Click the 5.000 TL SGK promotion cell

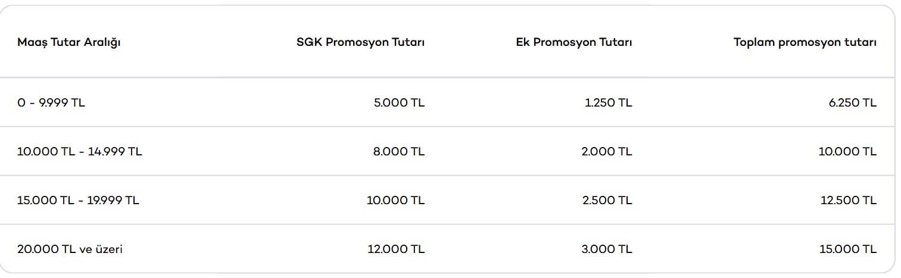click(400, 102)
